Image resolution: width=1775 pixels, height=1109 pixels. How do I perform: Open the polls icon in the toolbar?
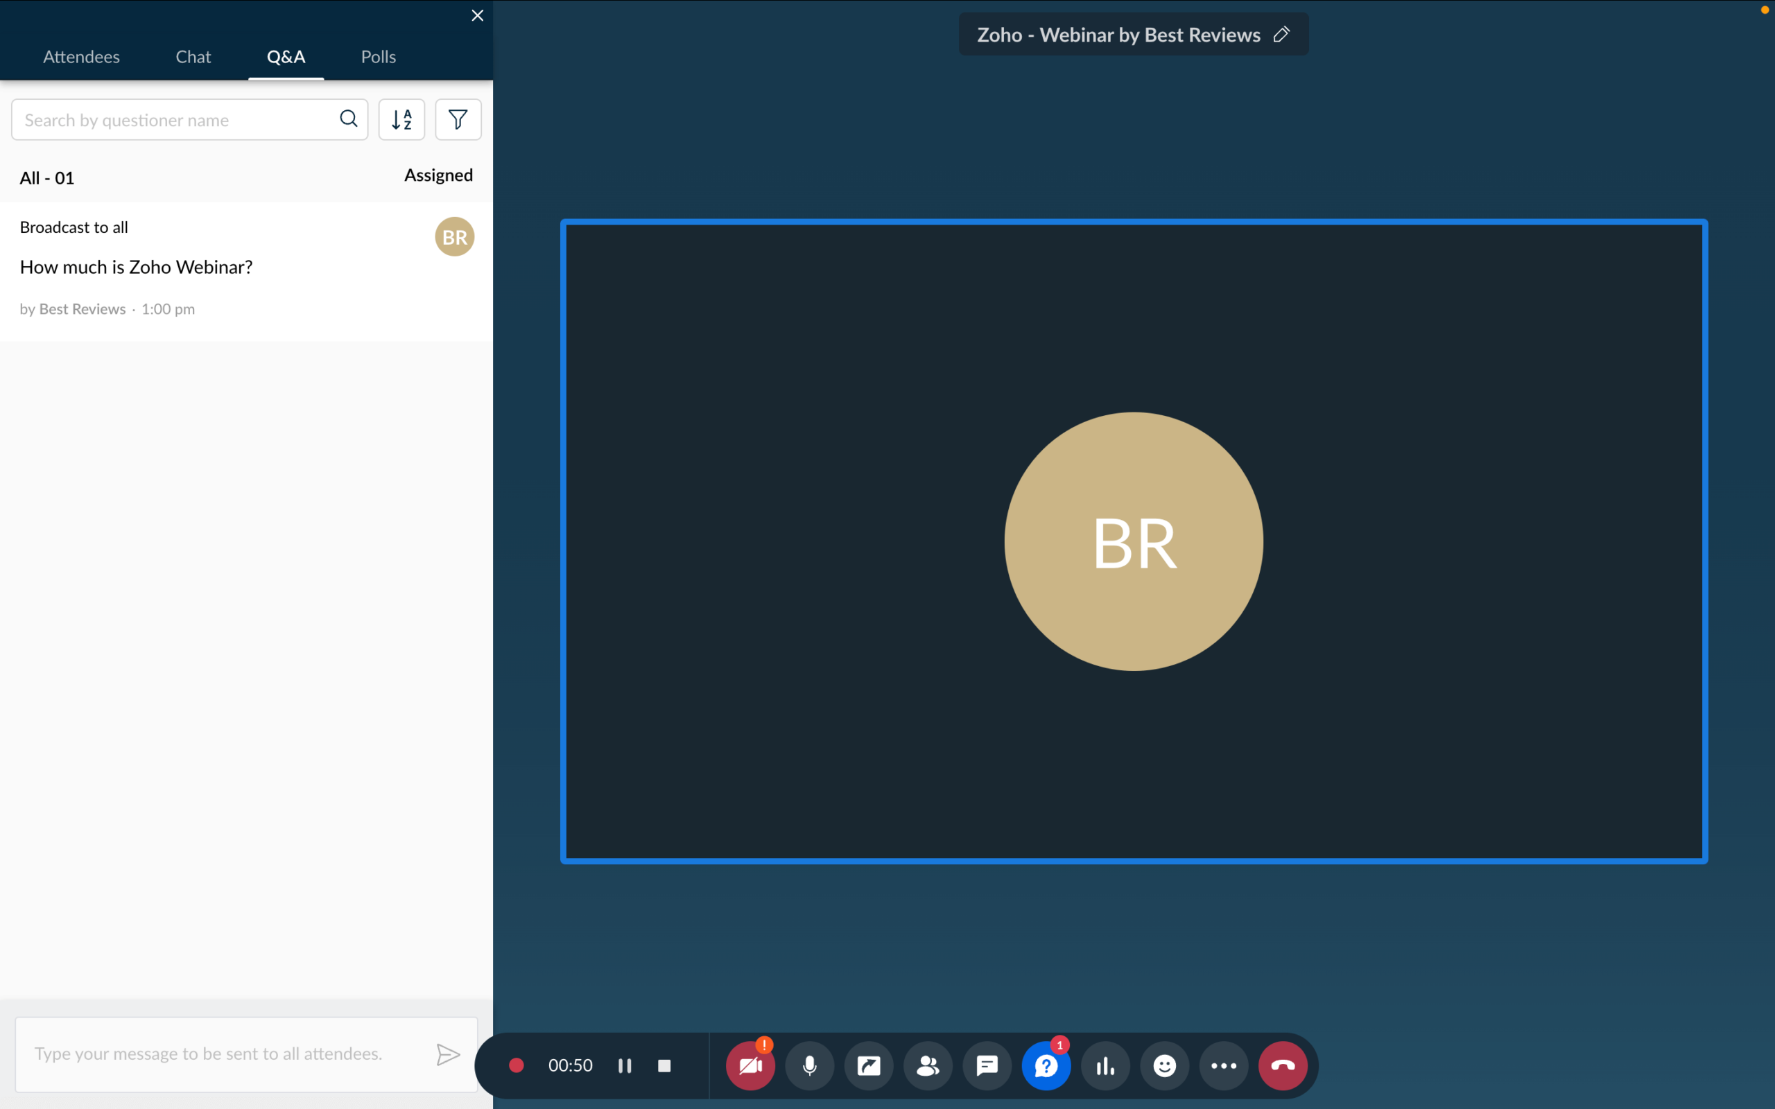(1105, 1065)
